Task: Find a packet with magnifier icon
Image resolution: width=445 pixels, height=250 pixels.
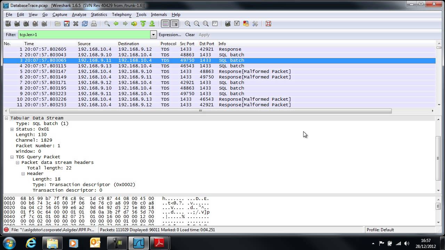Action: point(107,24)
